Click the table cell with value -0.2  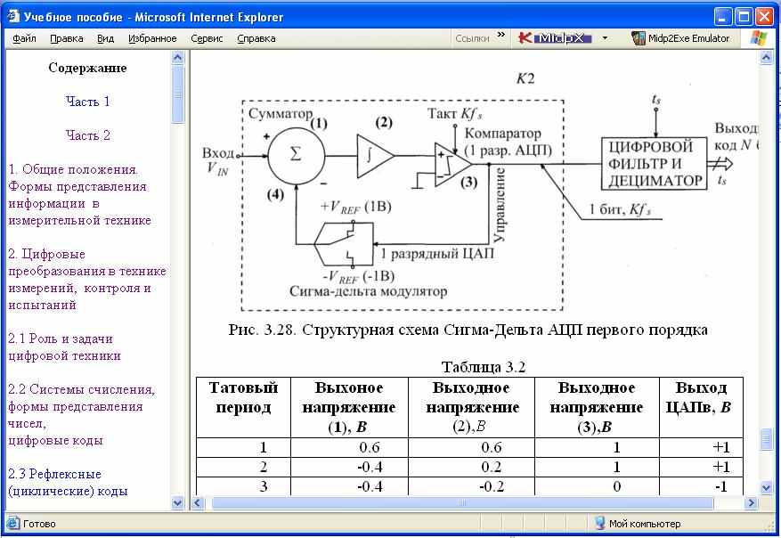(471, 486)
